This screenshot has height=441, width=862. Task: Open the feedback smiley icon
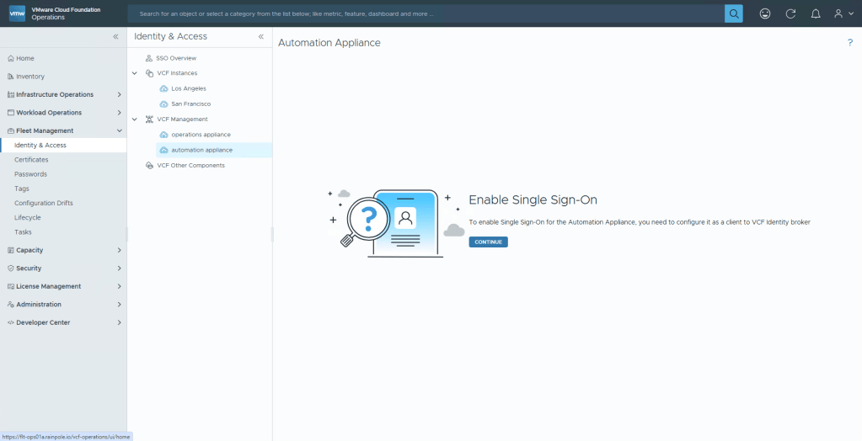coord(764,13)
